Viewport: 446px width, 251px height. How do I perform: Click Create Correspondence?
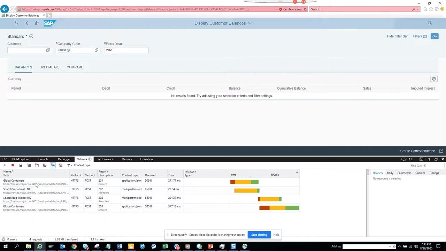click(417, 151)
